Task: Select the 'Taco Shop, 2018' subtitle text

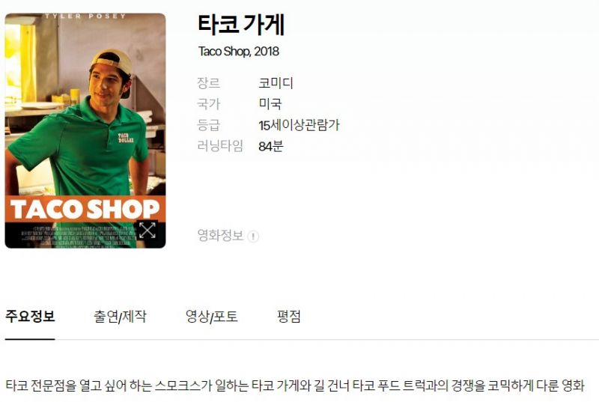Action: (238, 52)
